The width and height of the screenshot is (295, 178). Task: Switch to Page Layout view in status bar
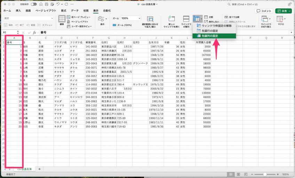[238, 174]
